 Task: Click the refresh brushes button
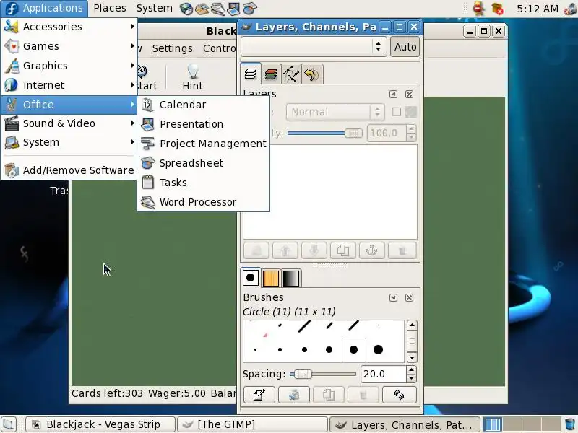coord(400,395)
